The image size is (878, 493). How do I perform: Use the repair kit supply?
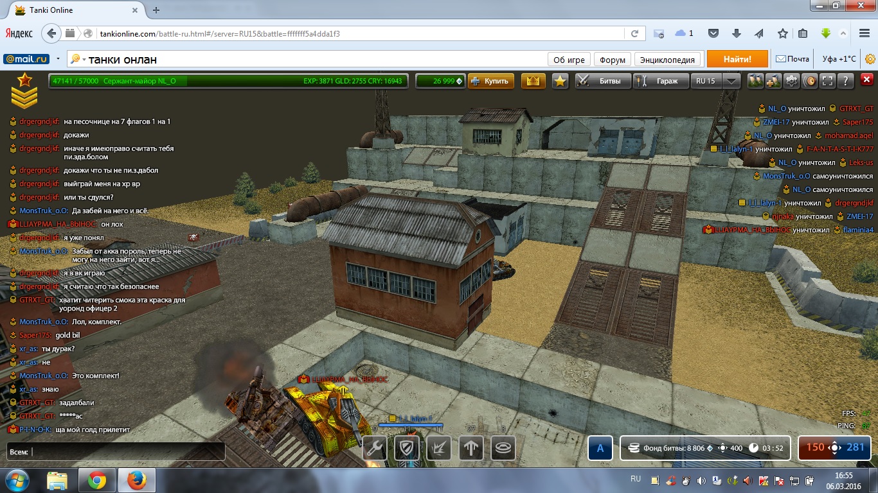(x=375, y=448)
